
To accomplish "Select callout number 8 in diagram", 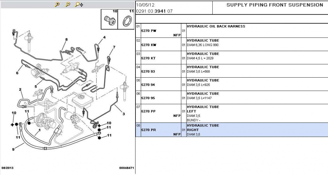I will click(x=66, y=39).
